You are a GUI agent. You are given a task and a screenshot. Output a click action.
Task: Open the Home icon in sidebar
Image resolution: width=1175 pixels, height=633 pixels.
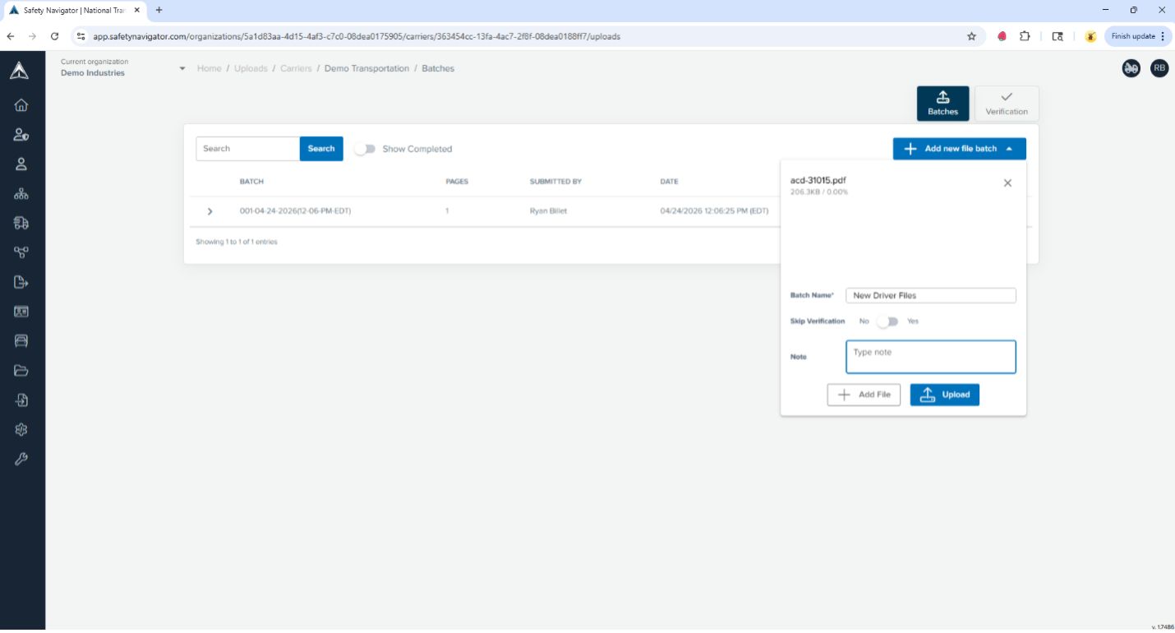tap(21, 104)
